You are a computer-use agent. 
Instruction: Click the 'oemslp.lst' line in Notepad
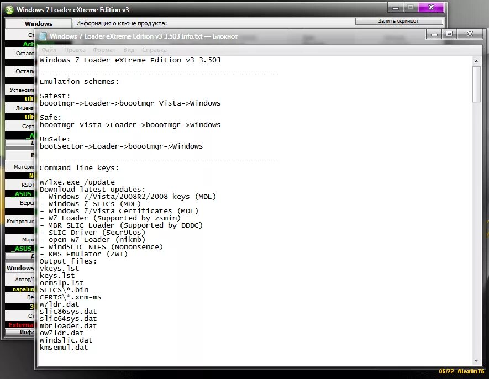click(61, 283)
